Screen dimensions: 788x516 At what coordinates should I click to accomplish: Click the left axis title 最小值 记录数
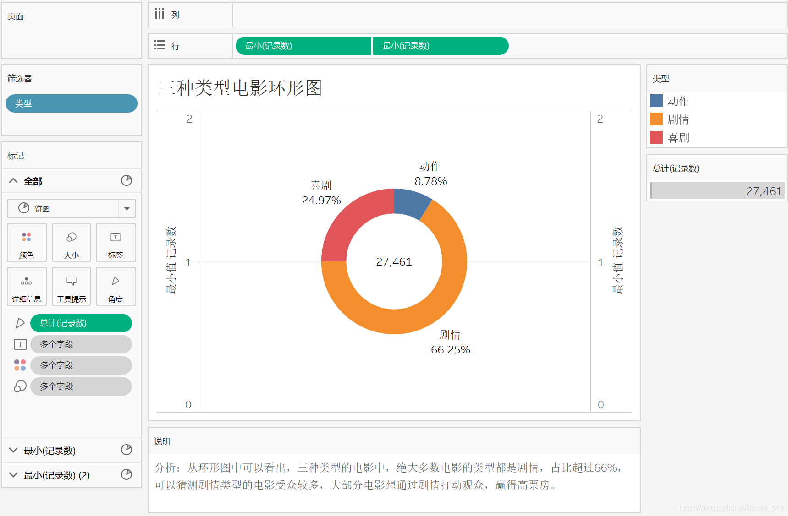tap(171, 260)
